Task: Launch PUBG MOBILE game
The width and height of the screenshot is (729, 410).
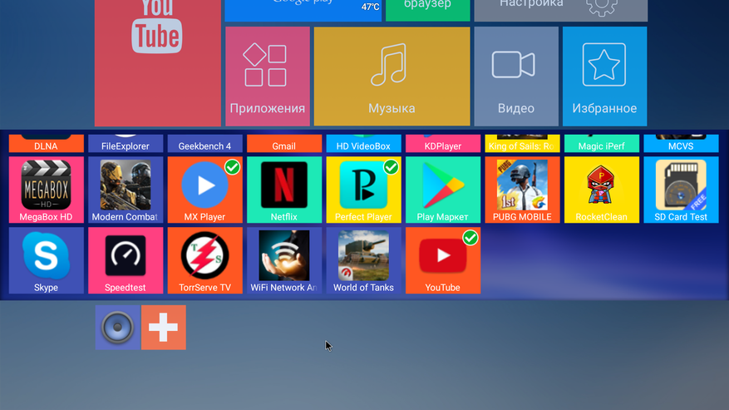Action: point(522,190)
